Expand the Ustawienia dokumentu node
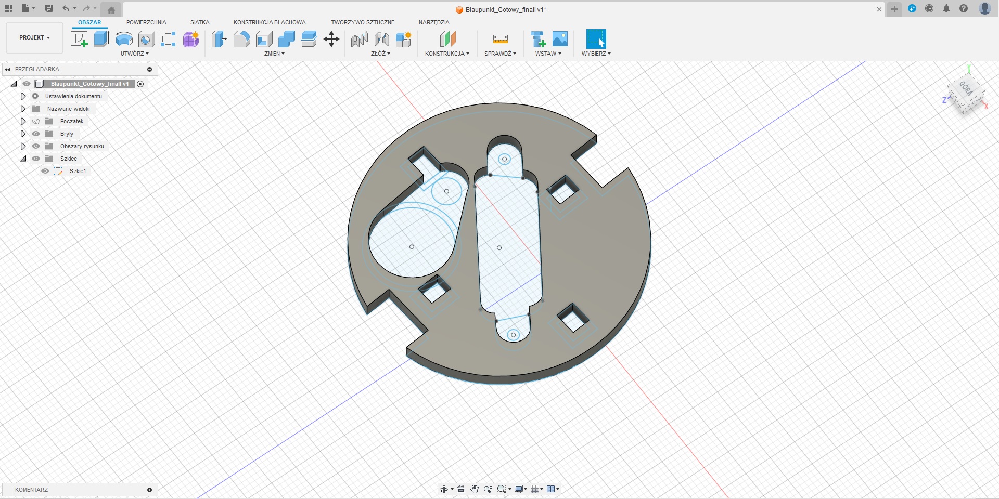The width and height of the screenshot is (999, 499). 23,96
